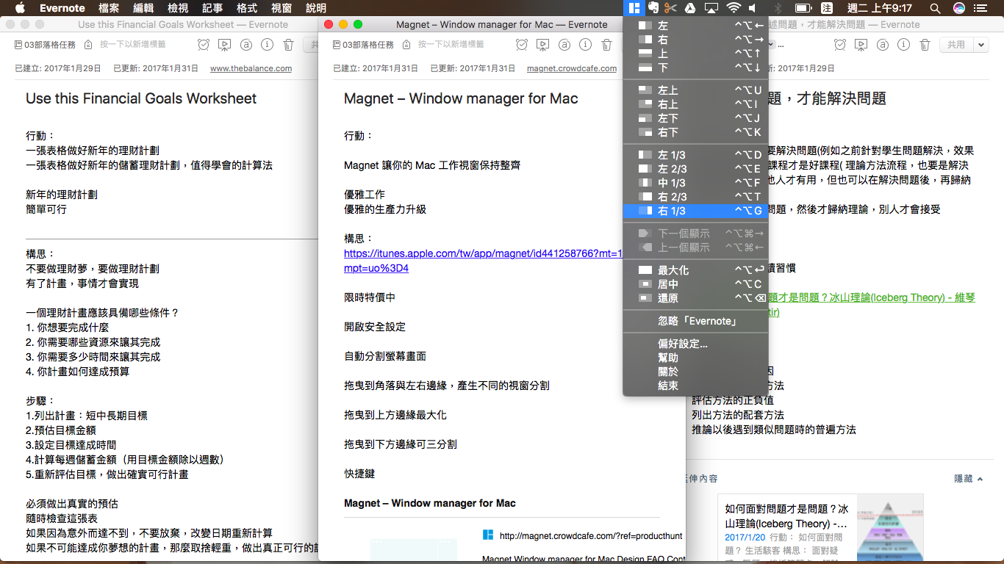Click the presentation icon in the rightmost Evernote window

coord(862,45)
